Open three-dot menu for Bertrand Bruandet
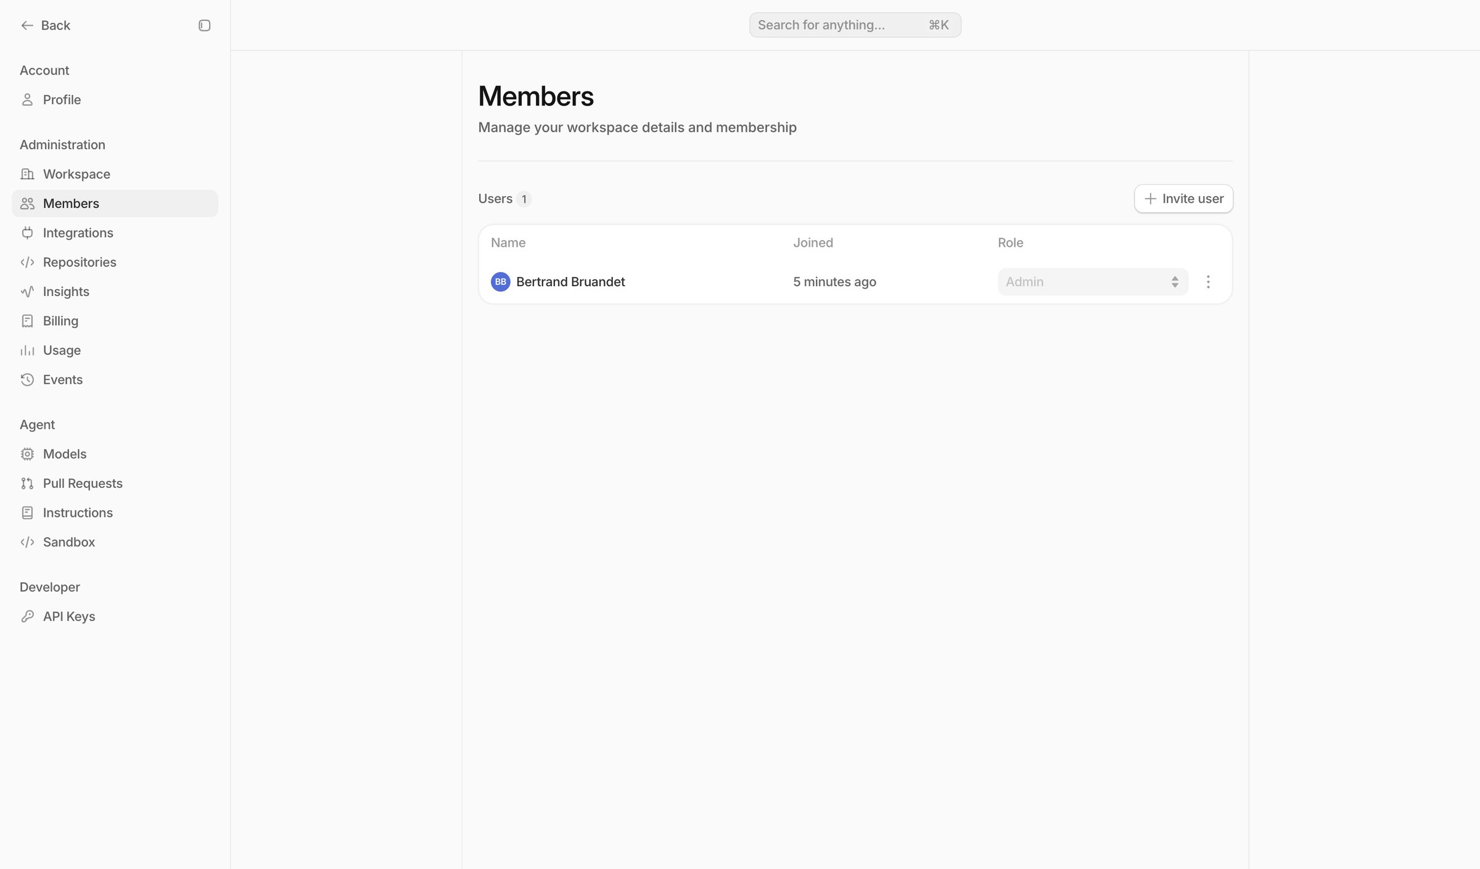 point(1208,282)
